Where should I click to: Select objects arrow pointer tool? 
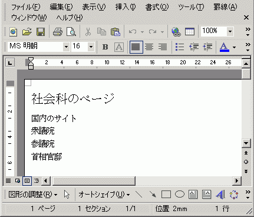(67, 195)
